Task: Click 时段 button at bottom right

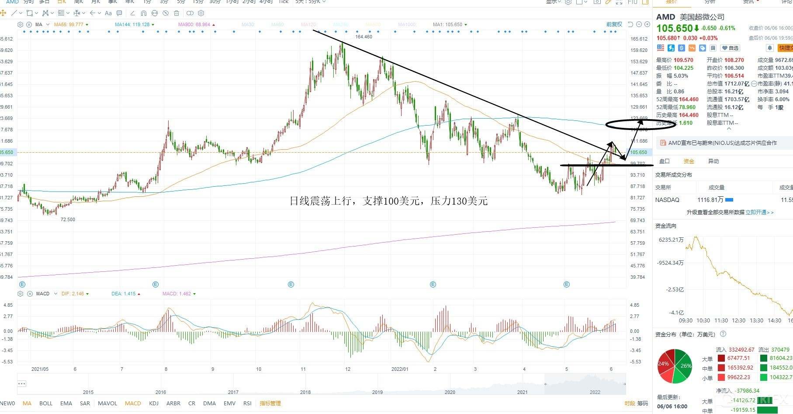Action: 630,403
